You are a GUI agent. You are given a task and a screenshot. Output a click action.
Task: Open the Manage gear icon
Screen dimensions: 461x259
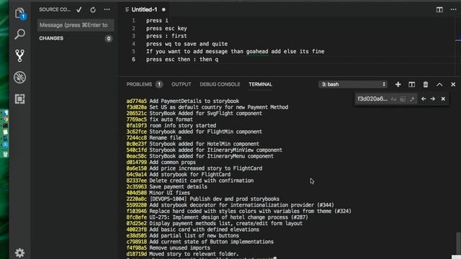pyautogui.click(x=19, y=253)
